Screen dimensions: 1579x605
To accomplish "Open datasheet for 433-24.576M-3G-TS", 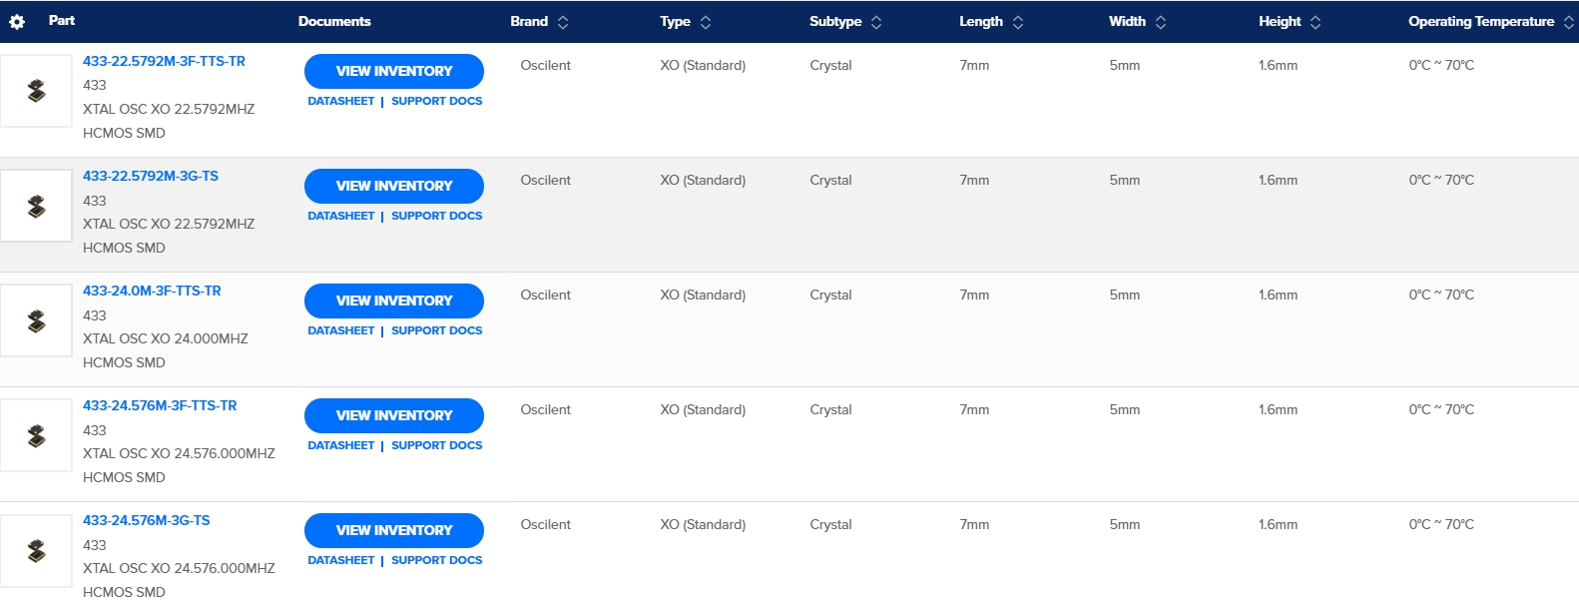I will (x=341, y=560).
